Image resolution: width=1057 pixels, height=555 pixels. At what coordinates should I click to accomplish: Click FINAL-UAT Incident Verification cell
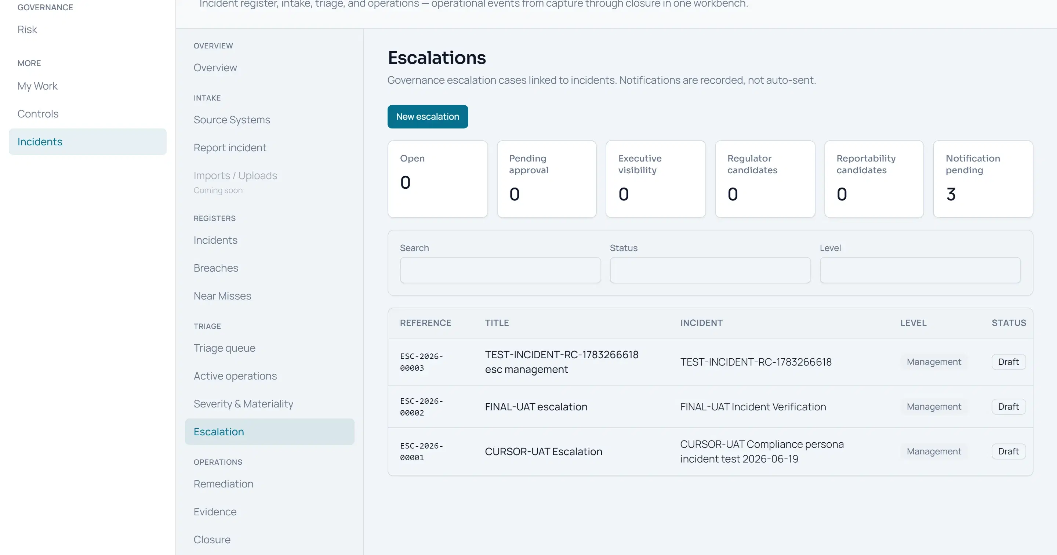pos(753,407)
